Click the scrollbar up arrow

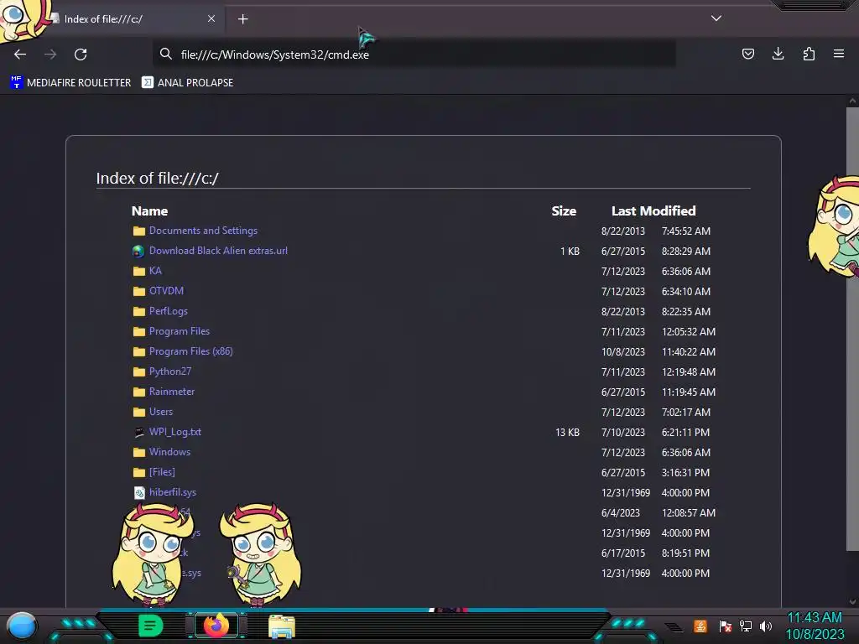pos(852,101)
